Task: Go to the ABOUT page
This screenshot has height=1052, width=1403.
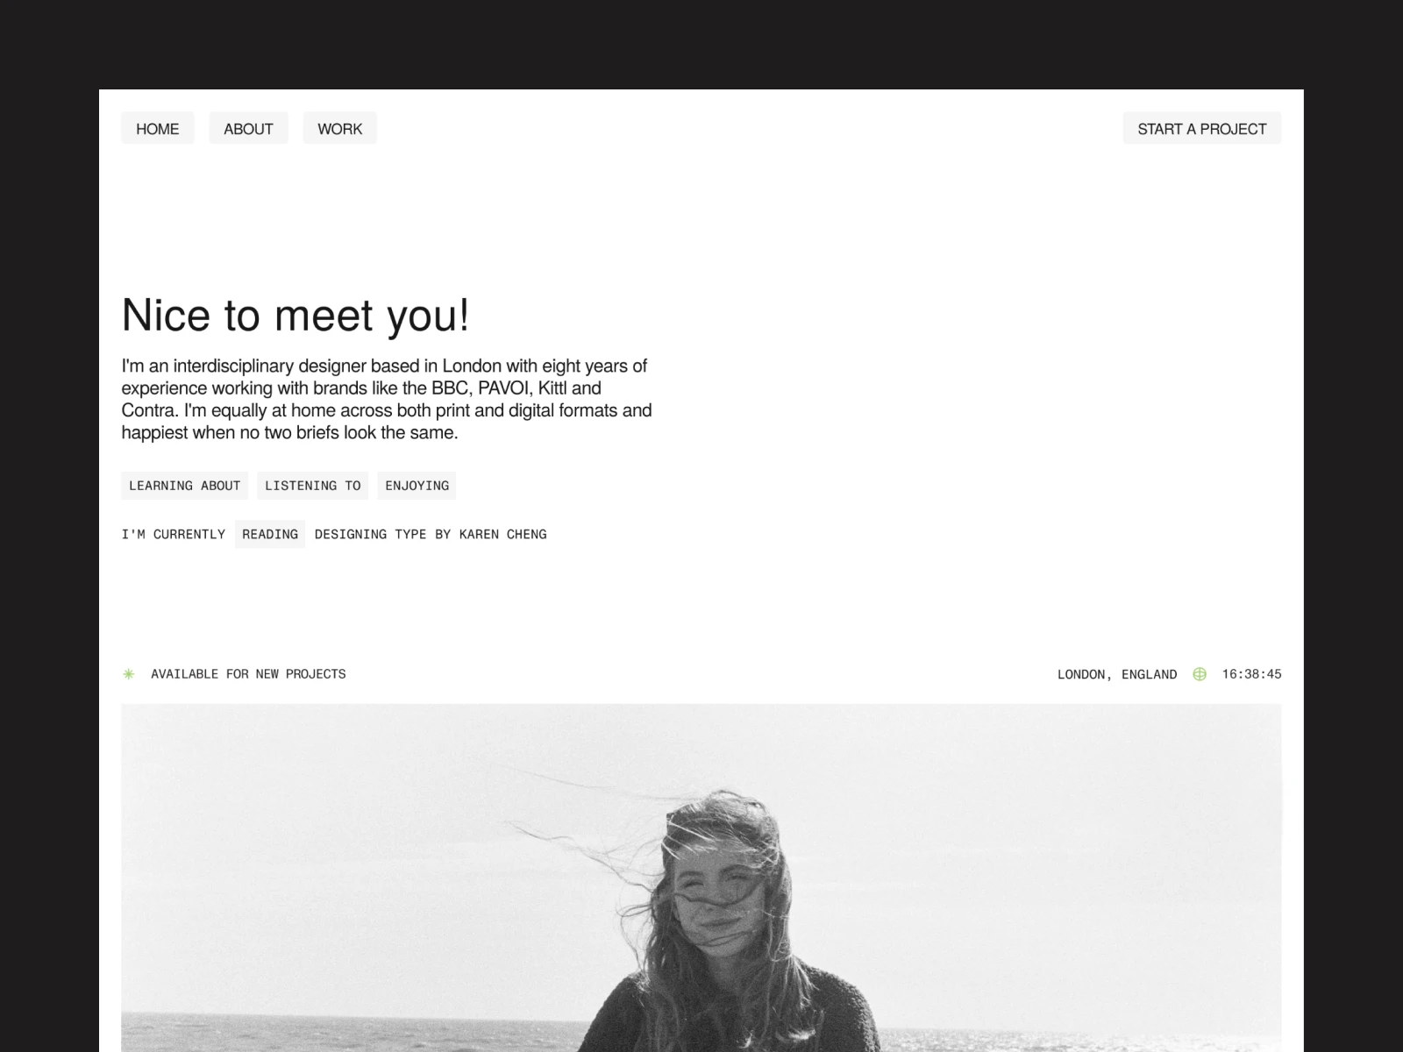Action: (248, 129)
